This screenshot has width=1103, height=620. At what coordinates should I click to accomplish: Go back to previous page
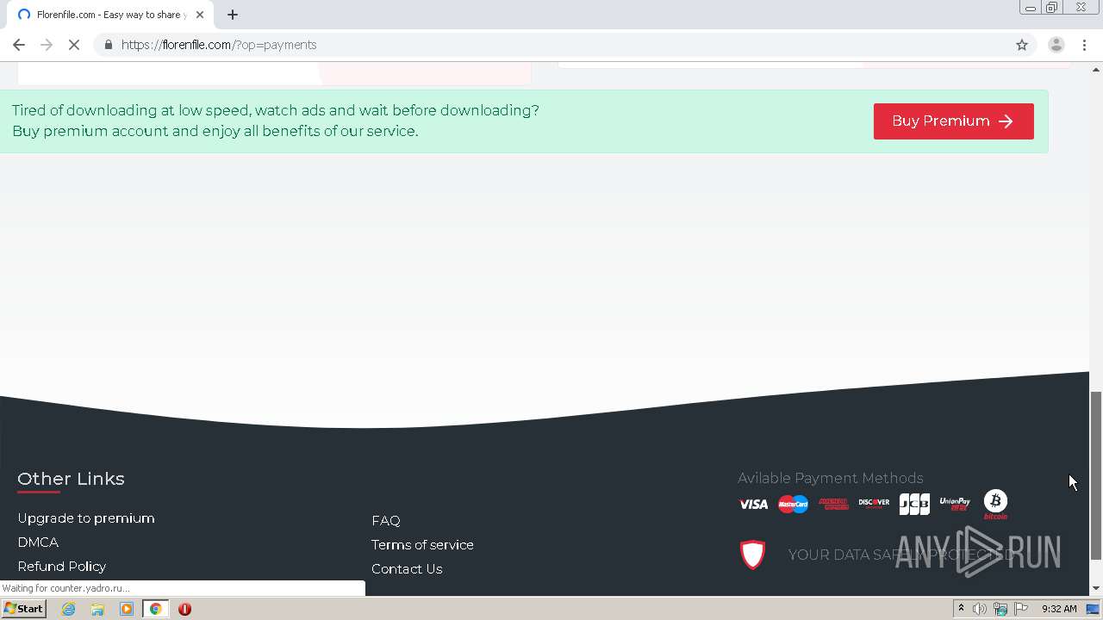click(x=19, y=45)
